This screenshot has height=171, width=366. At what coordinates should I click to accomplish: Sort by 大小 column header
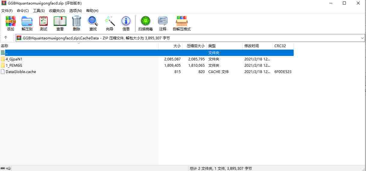pyautogui.click(x=170, y=46)
